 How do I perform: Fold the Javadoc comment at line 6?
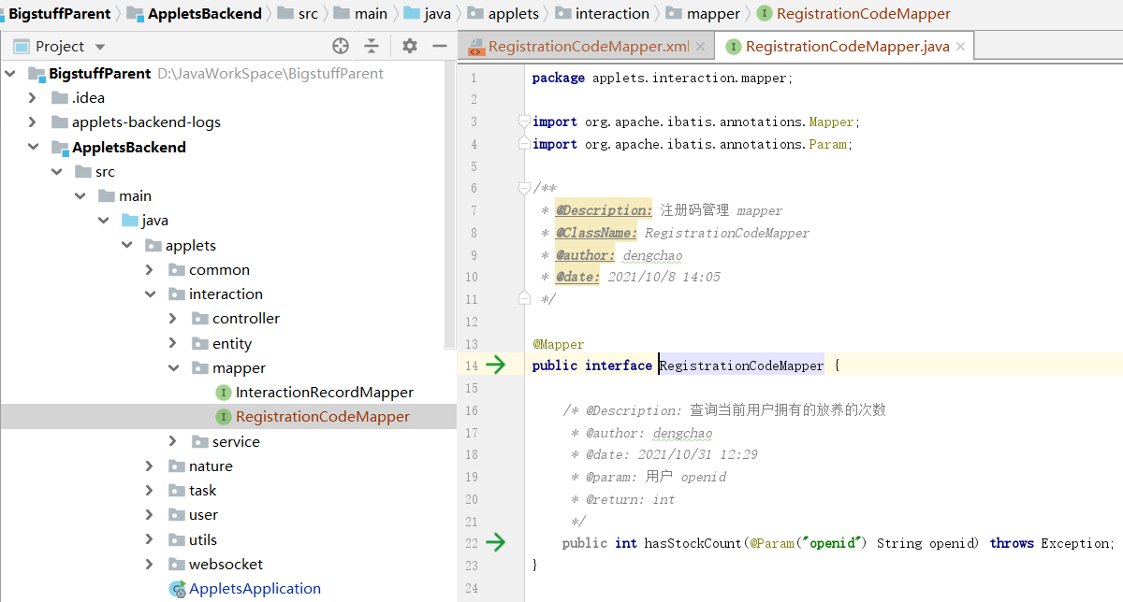point(525,188)
